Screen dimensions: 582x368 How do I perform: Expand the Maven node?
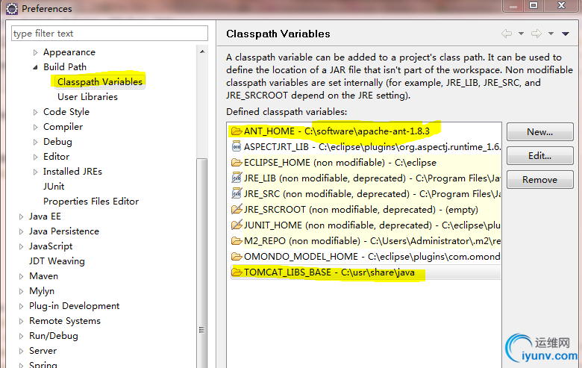click(21, 276)
